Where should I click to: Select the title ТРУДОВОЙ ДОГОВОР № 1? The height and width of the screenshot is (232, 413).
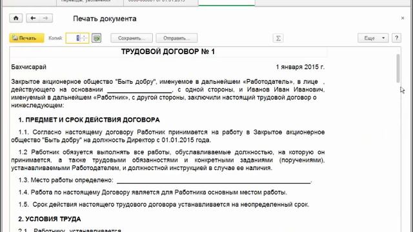168,52
